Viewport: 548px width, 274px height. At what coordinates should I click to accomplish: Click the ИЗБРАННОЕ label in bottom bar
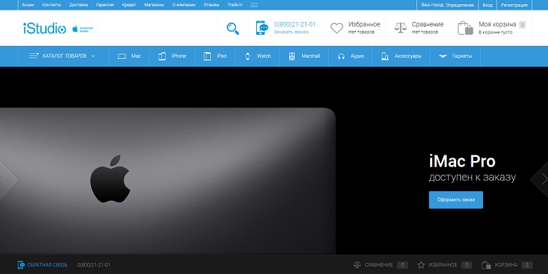pyautogui.click(x=443, y=265)
